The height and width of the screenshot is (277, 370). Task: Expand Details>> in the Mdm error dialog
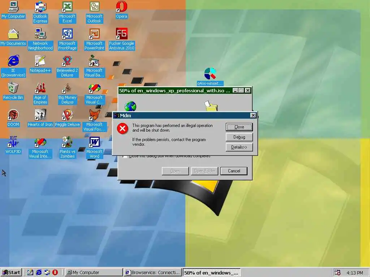(x=239, y=147)
